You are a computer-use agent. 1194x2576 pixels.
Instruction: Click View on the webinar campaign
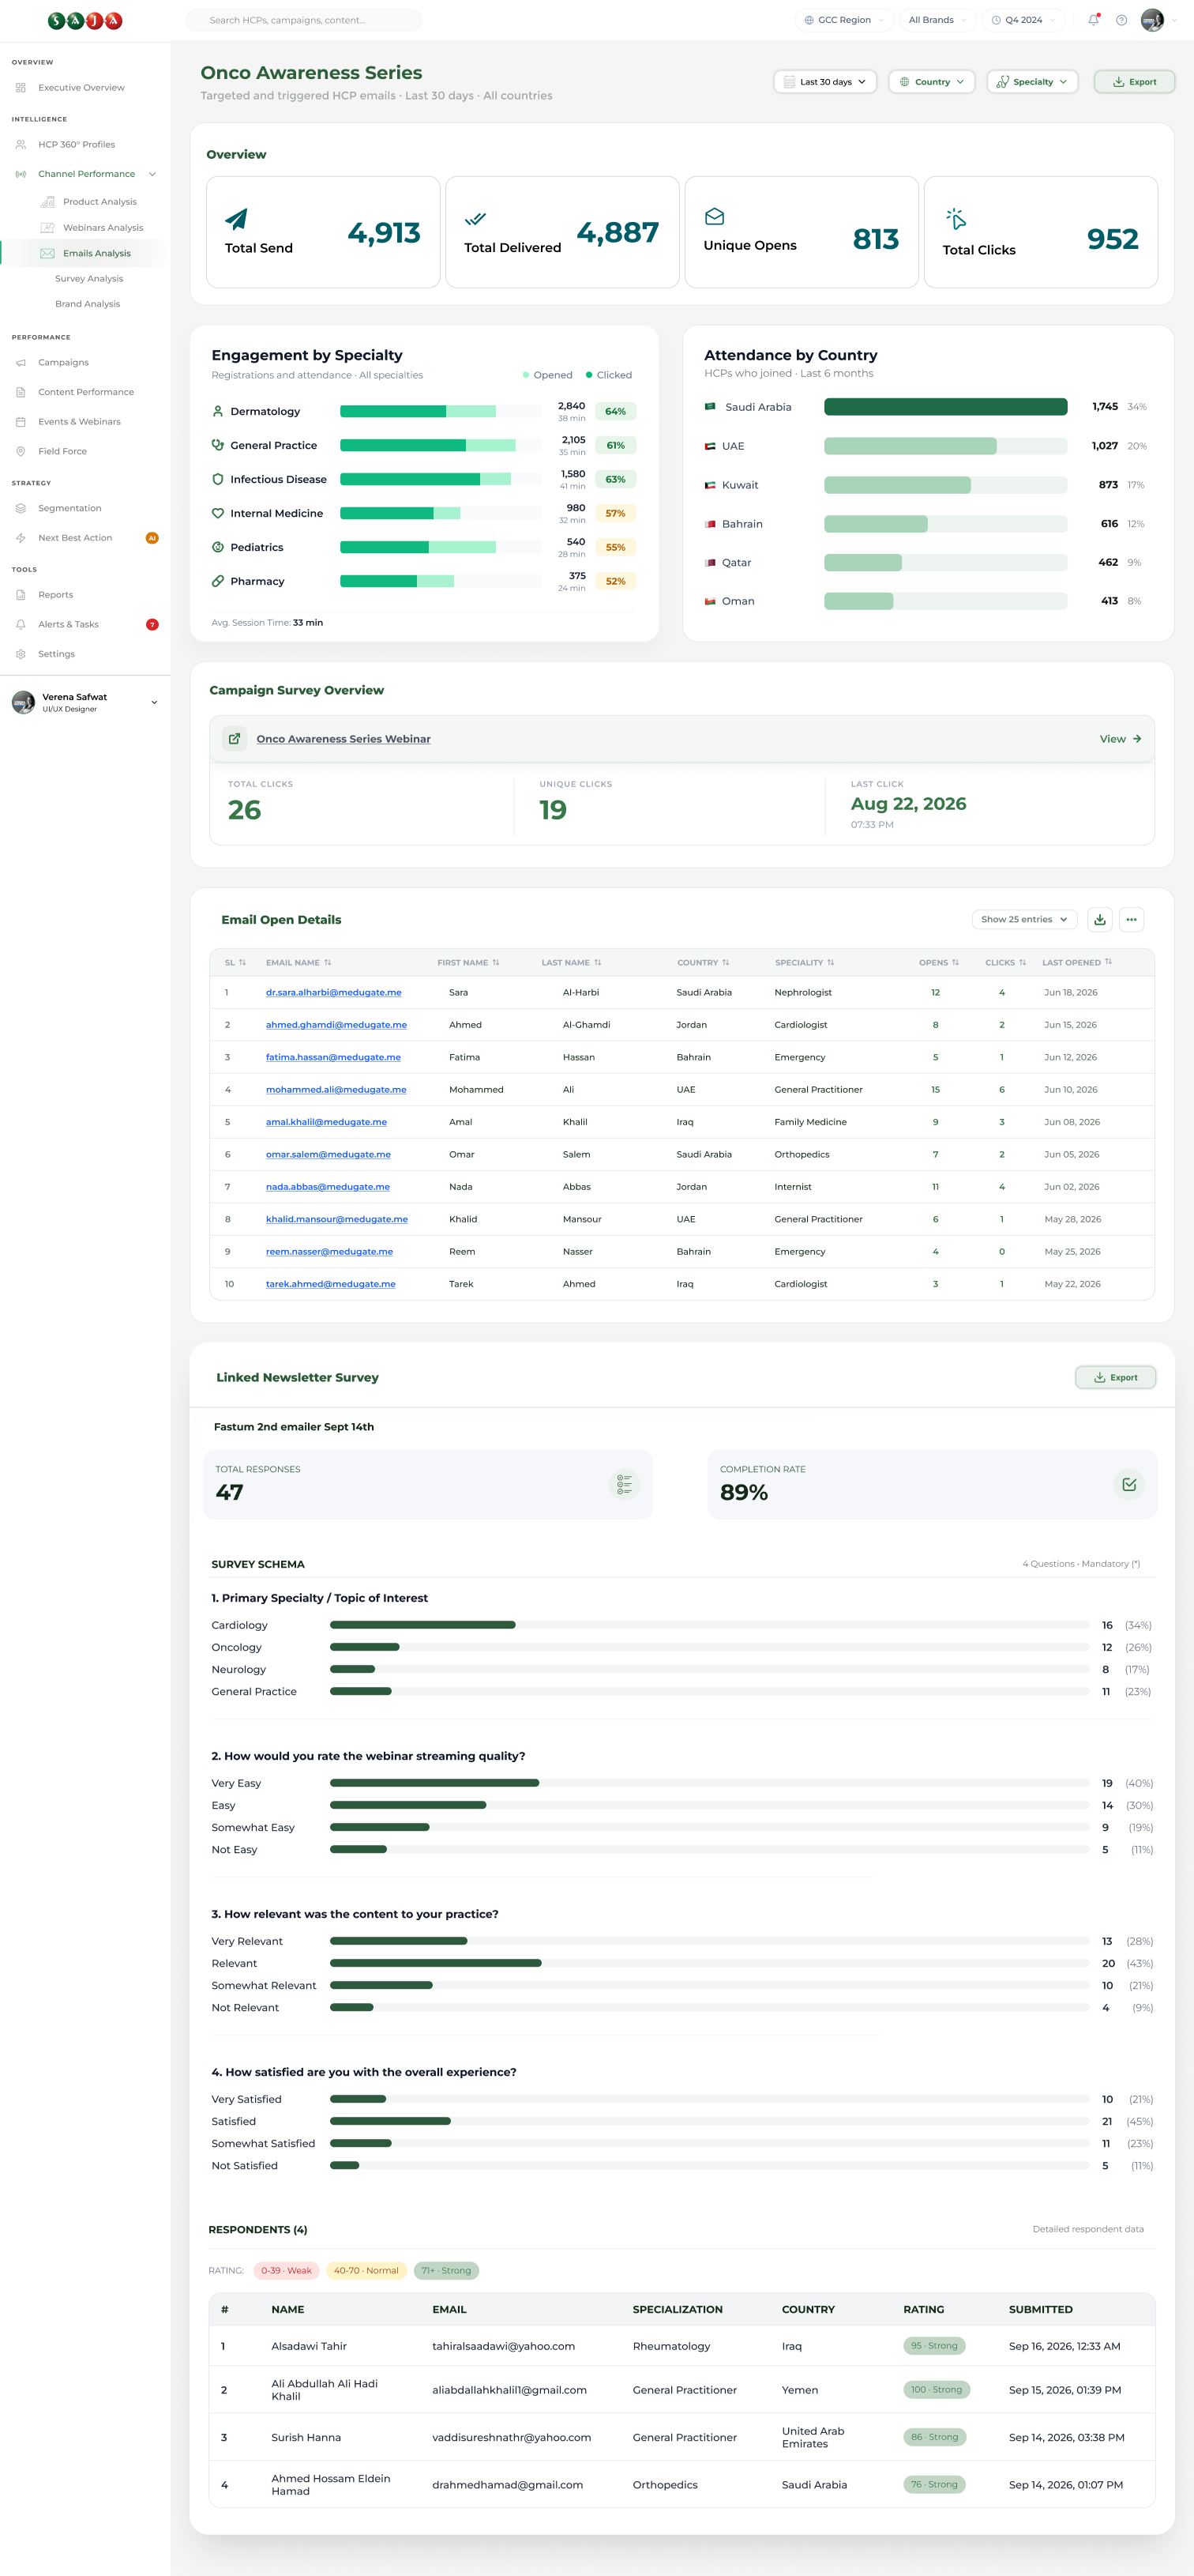point(1120,739)
